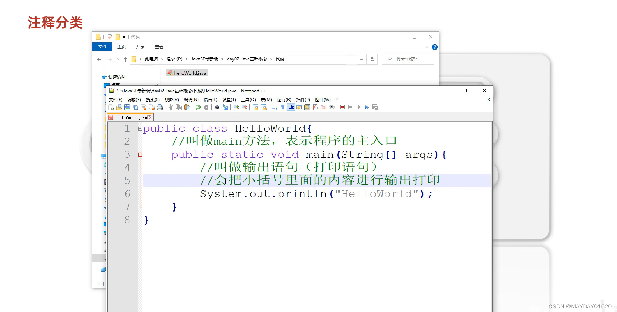Image resolution: width=617 pixels, height=312 pixels.
Task: Open the 编辑(E) menu
Action: (x=134, y=100)
